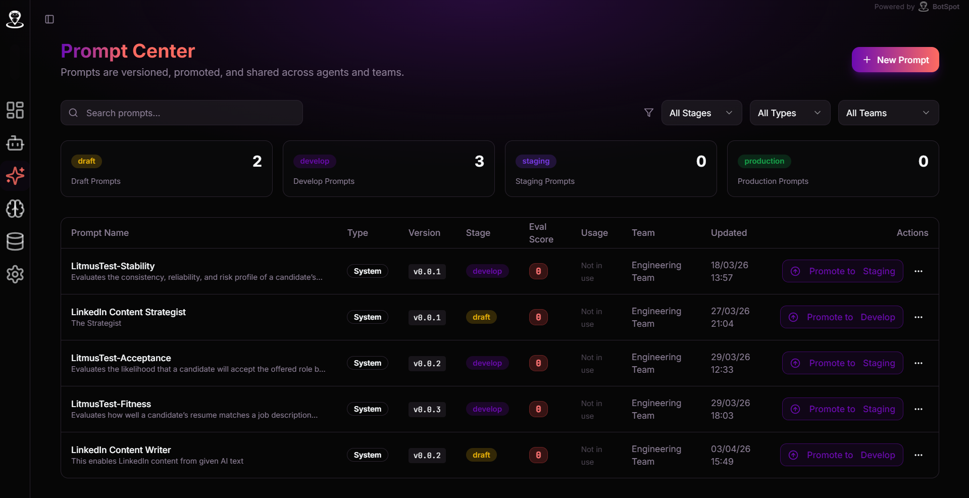
Task: Promote LitmusTest-Acceptance to Staging
Action: [842, 363]
